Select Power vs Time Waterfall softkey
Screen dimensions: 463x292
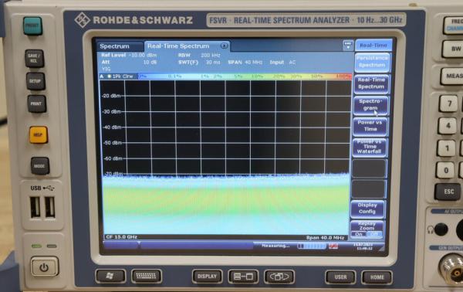(369, 147)
